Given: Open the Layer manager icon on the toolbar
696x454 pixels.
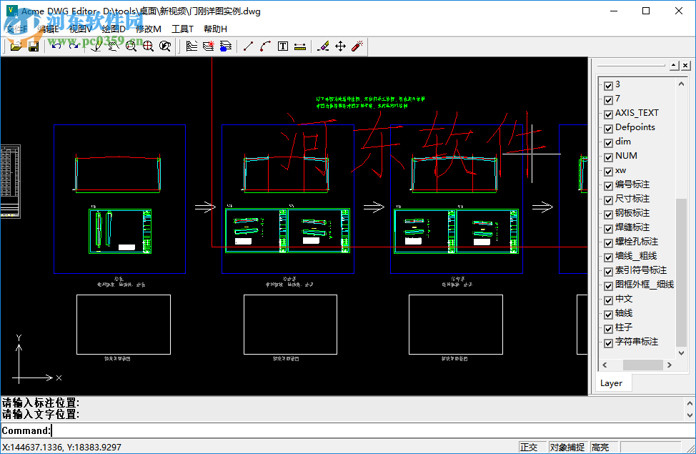Looking at the screenshot, I should coord(192,46).
